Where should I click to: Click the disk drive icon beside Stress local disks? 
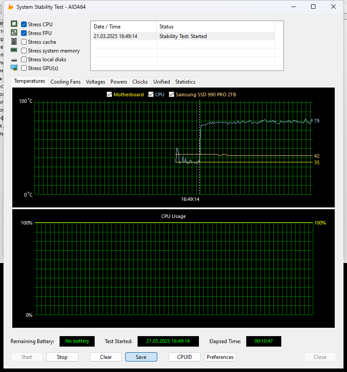coord(14,60)
